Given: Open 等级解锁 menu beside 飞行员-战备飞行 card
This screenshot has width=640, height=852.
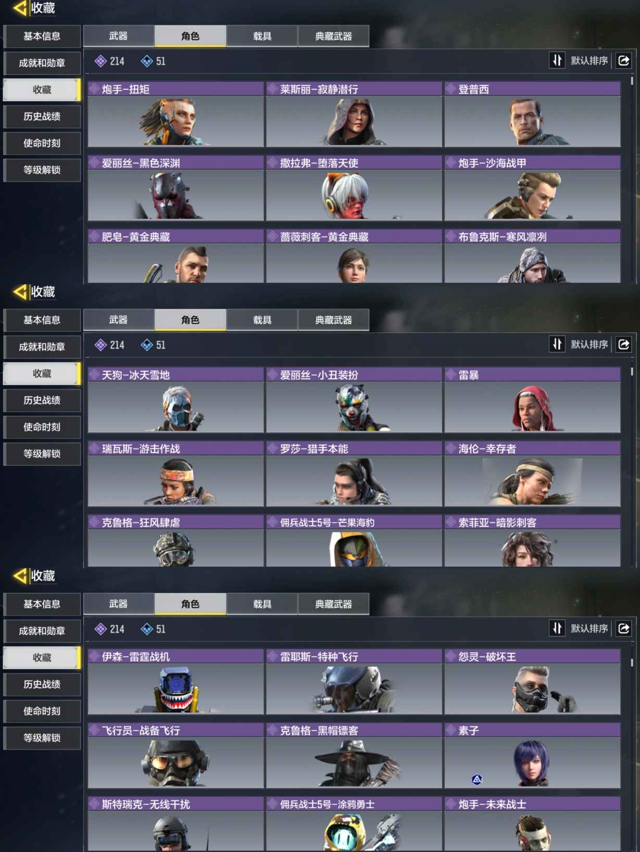Looking at the screenshot, I should pos(42,738).
